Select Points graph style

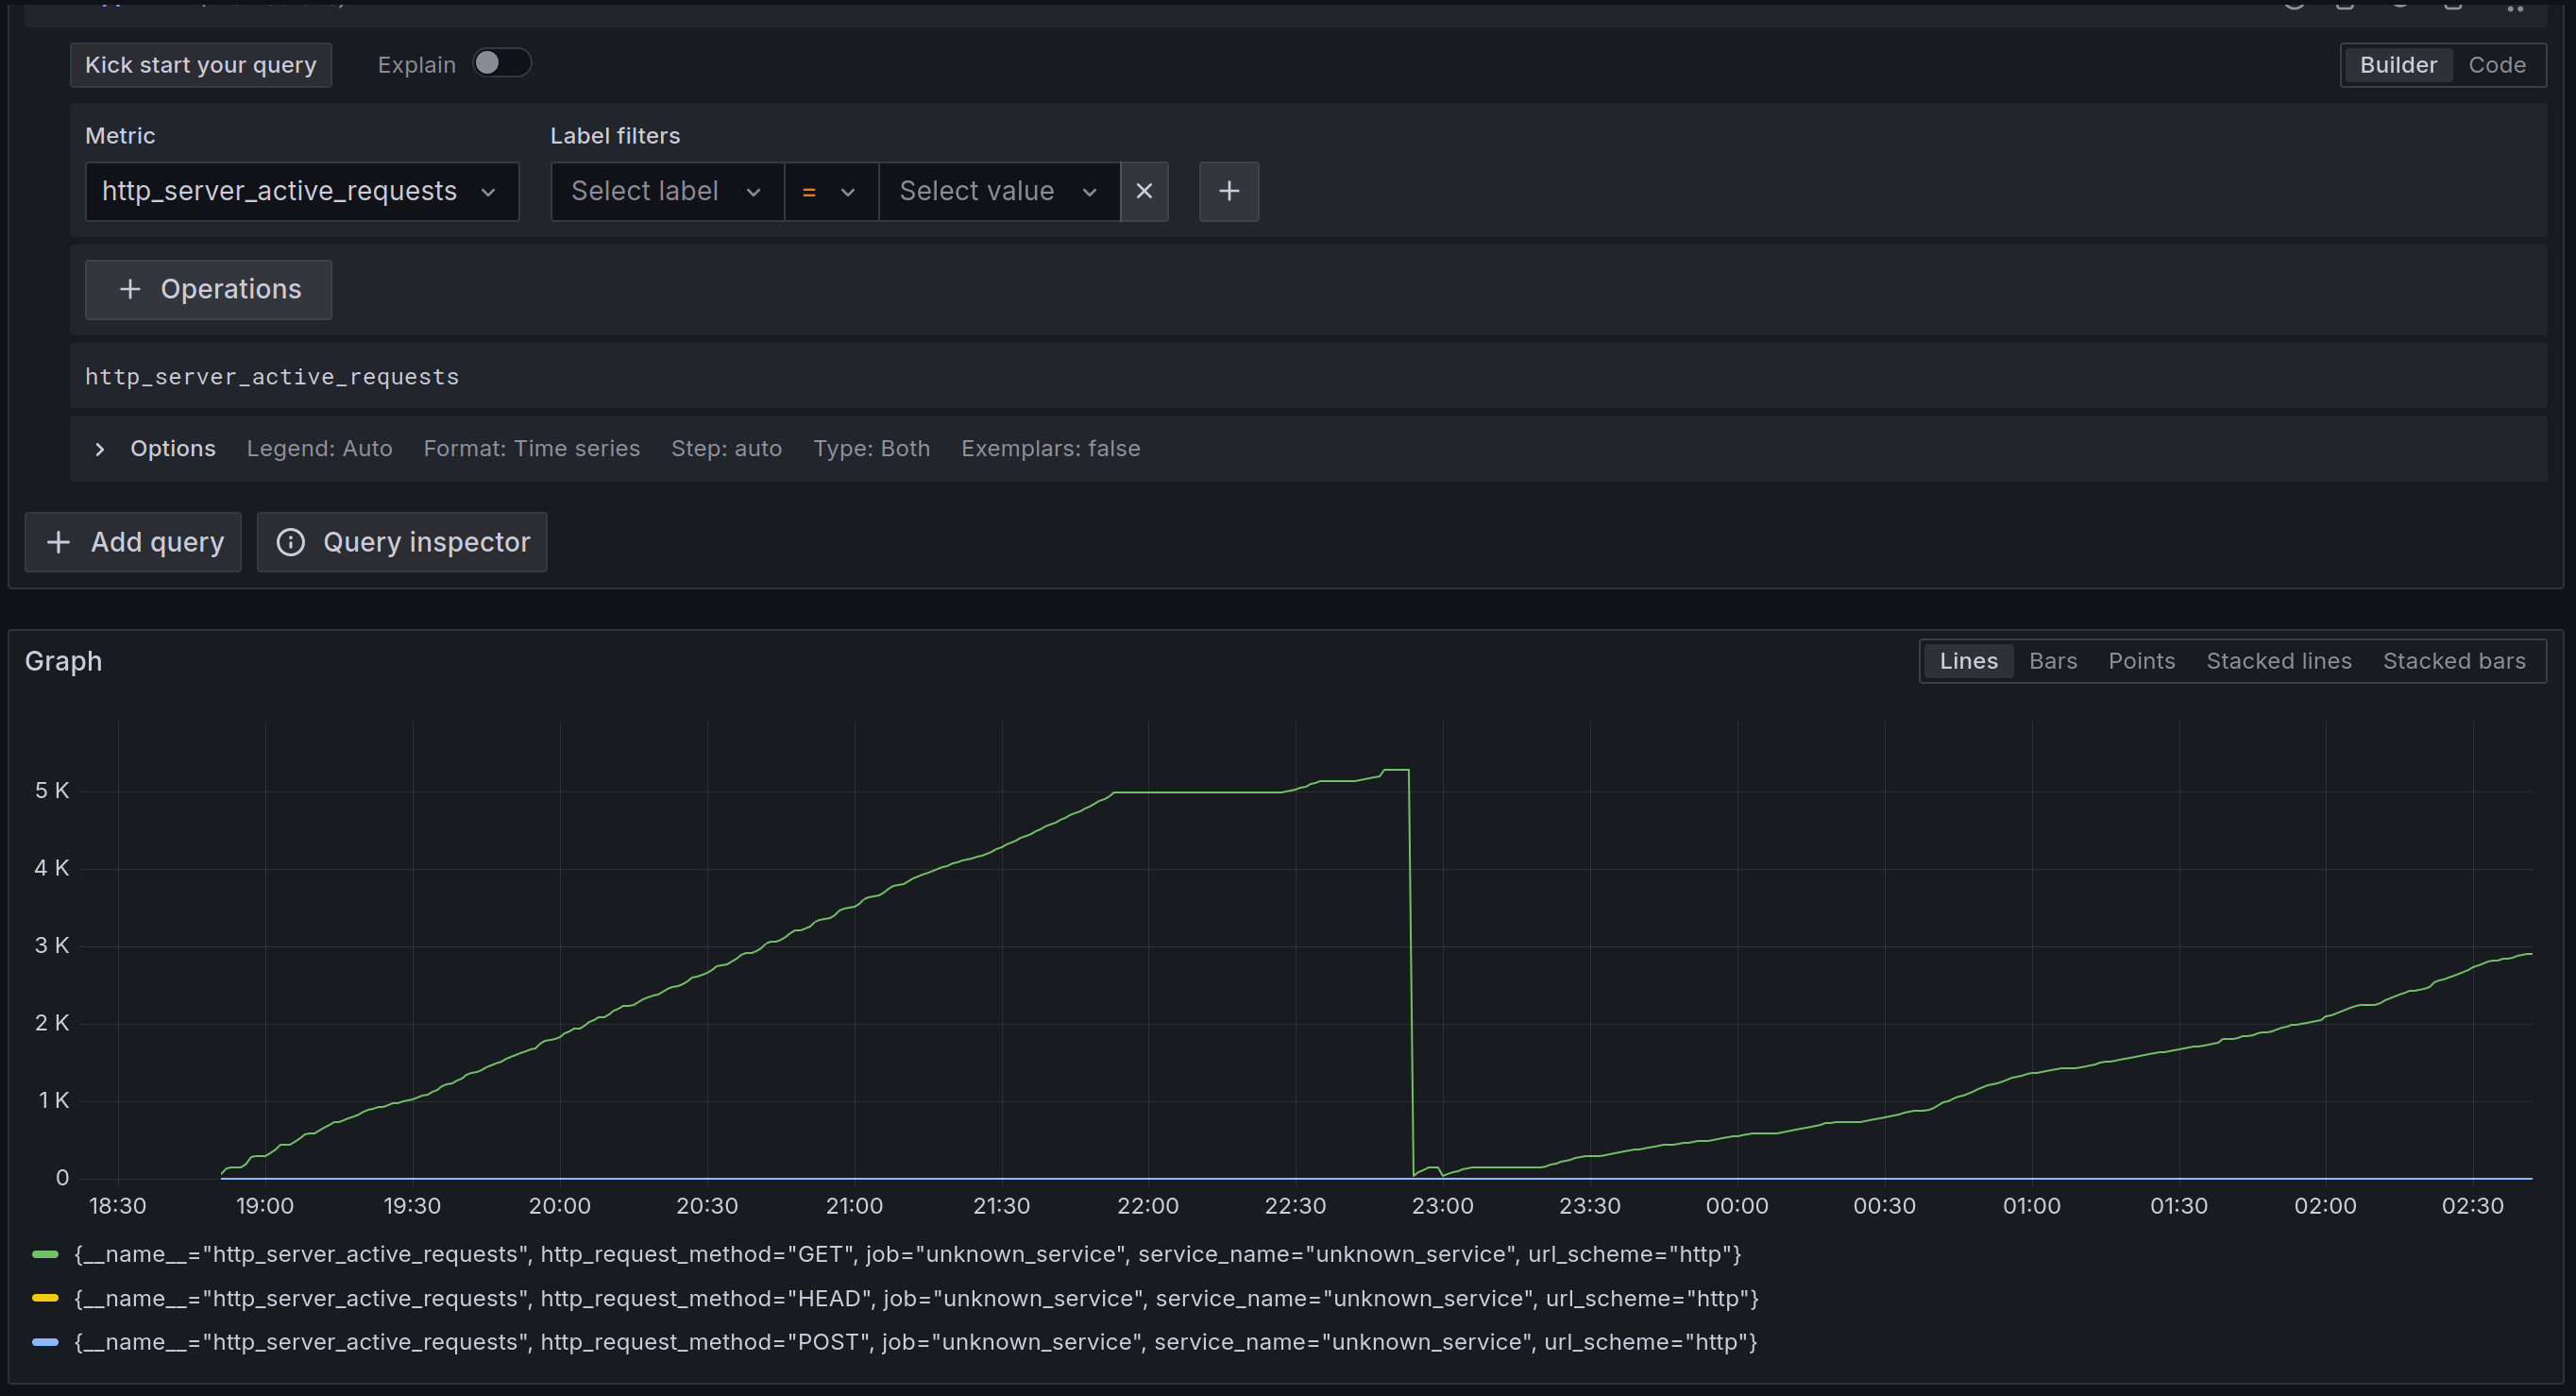point(2141,661)
